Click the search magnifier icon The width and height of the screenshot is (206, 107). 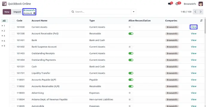pyautogui.click(x=73, y=12)
